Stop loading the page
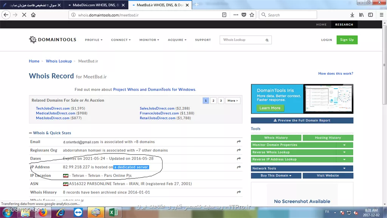 click(x=24, y=15)
